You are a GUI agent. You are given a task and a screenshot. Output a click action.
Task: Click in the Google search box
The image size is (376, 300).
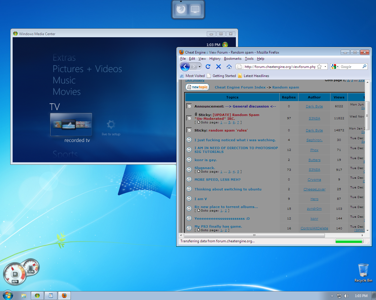pos(351,67)
